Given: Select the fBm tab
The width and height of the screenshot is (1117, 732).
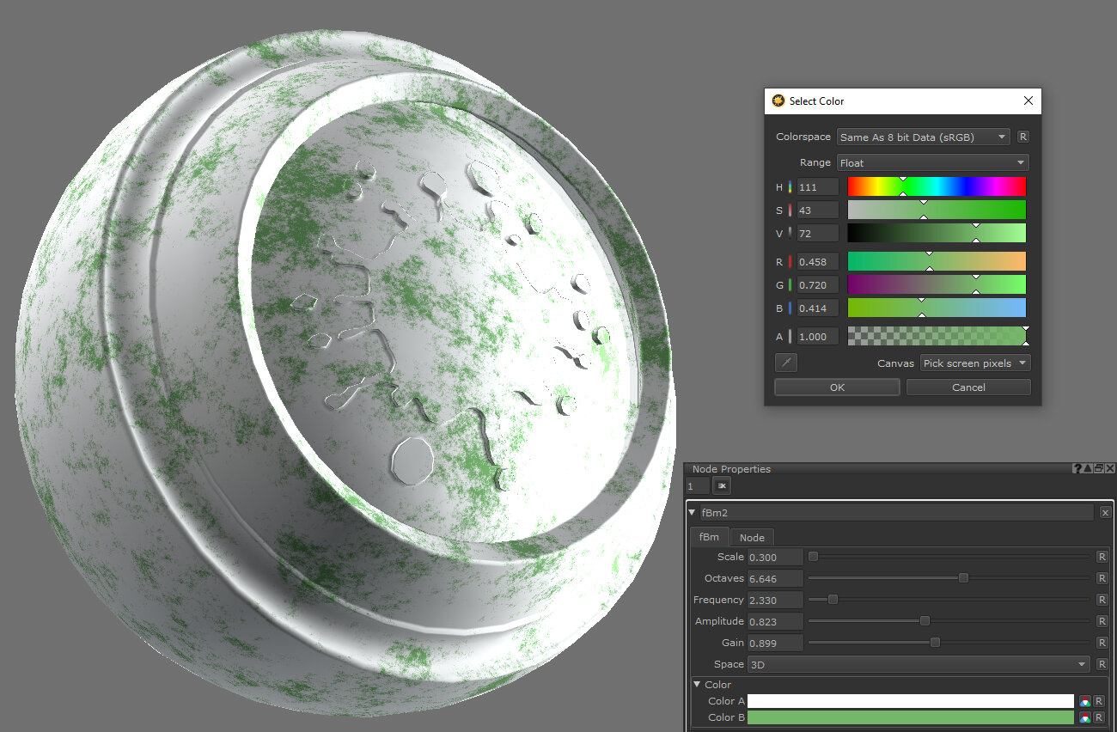Looking at the screenshot, I should coord(709,538).
